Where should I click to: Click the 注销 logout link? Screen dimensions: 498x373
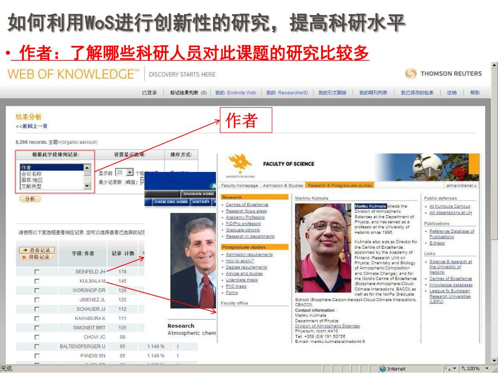452,93
